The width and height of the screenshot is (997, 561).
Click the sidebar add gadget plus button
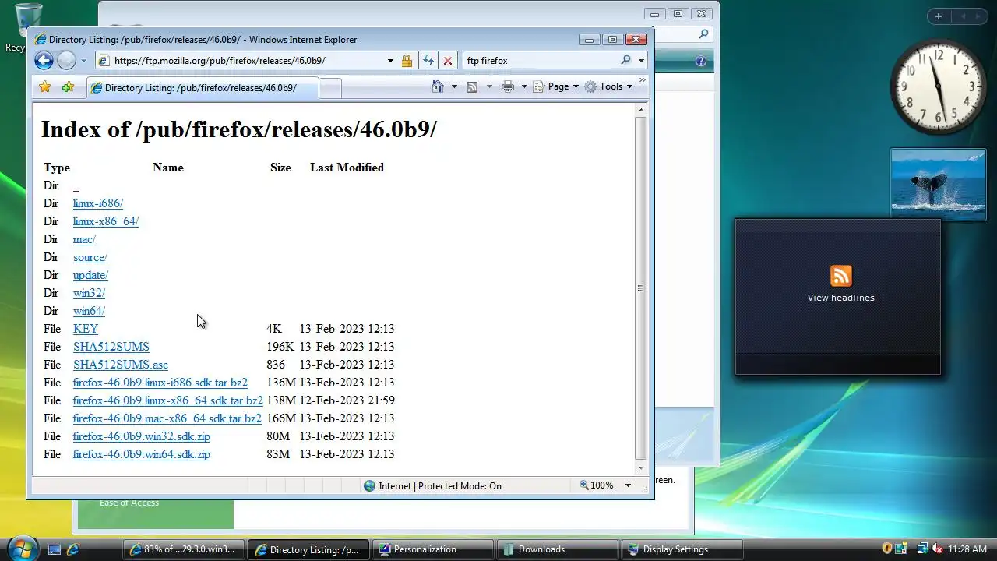pos(939,16)
